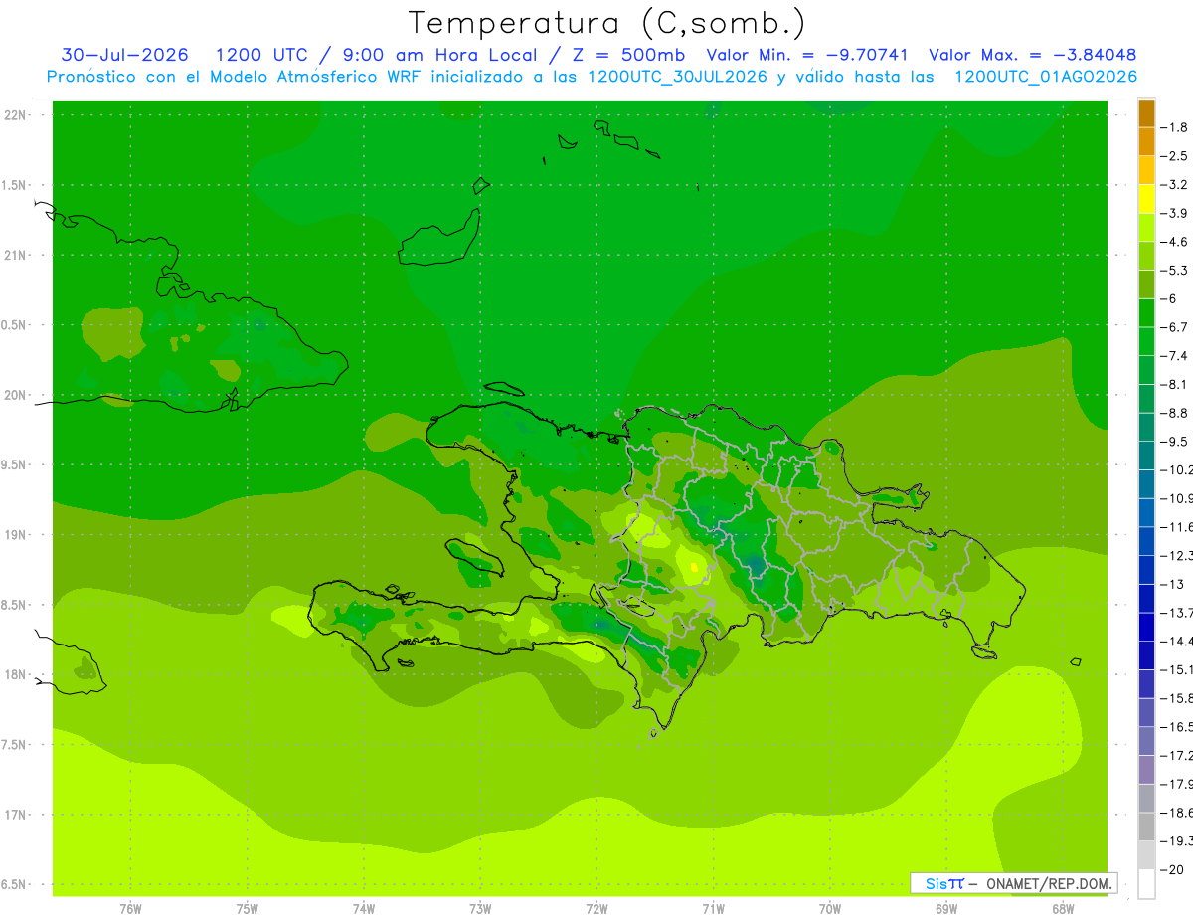The height and width of the screenshot is (922, 1193).
Task: Click the "70W" longitude axis label
Action: tap(830, 909)
